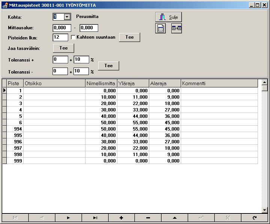270x224 pixels.
Task: Select Nimellismitta cell 10,000 in row 2
Action: tap(101, 97)
